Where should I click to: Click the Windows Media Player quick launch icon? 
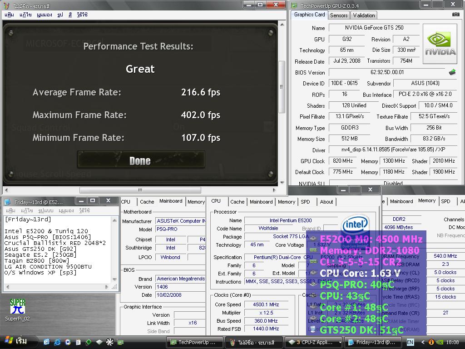tap(68, 342)
